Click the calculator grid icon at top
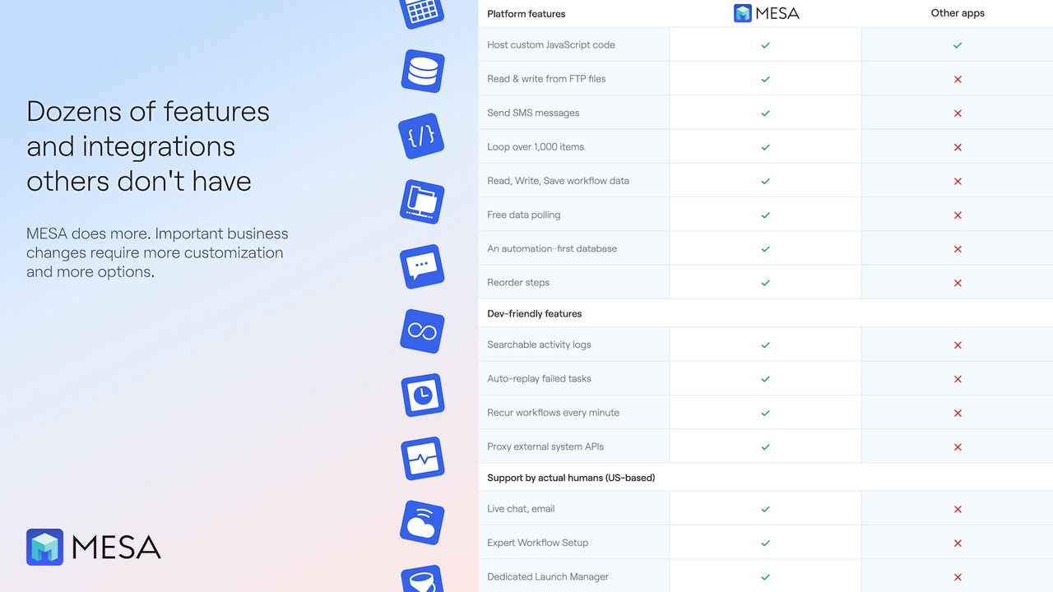1053x592 pixels. pos(422,12)
